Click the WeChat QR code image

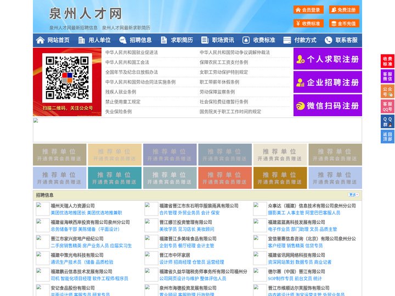(67, 78)
